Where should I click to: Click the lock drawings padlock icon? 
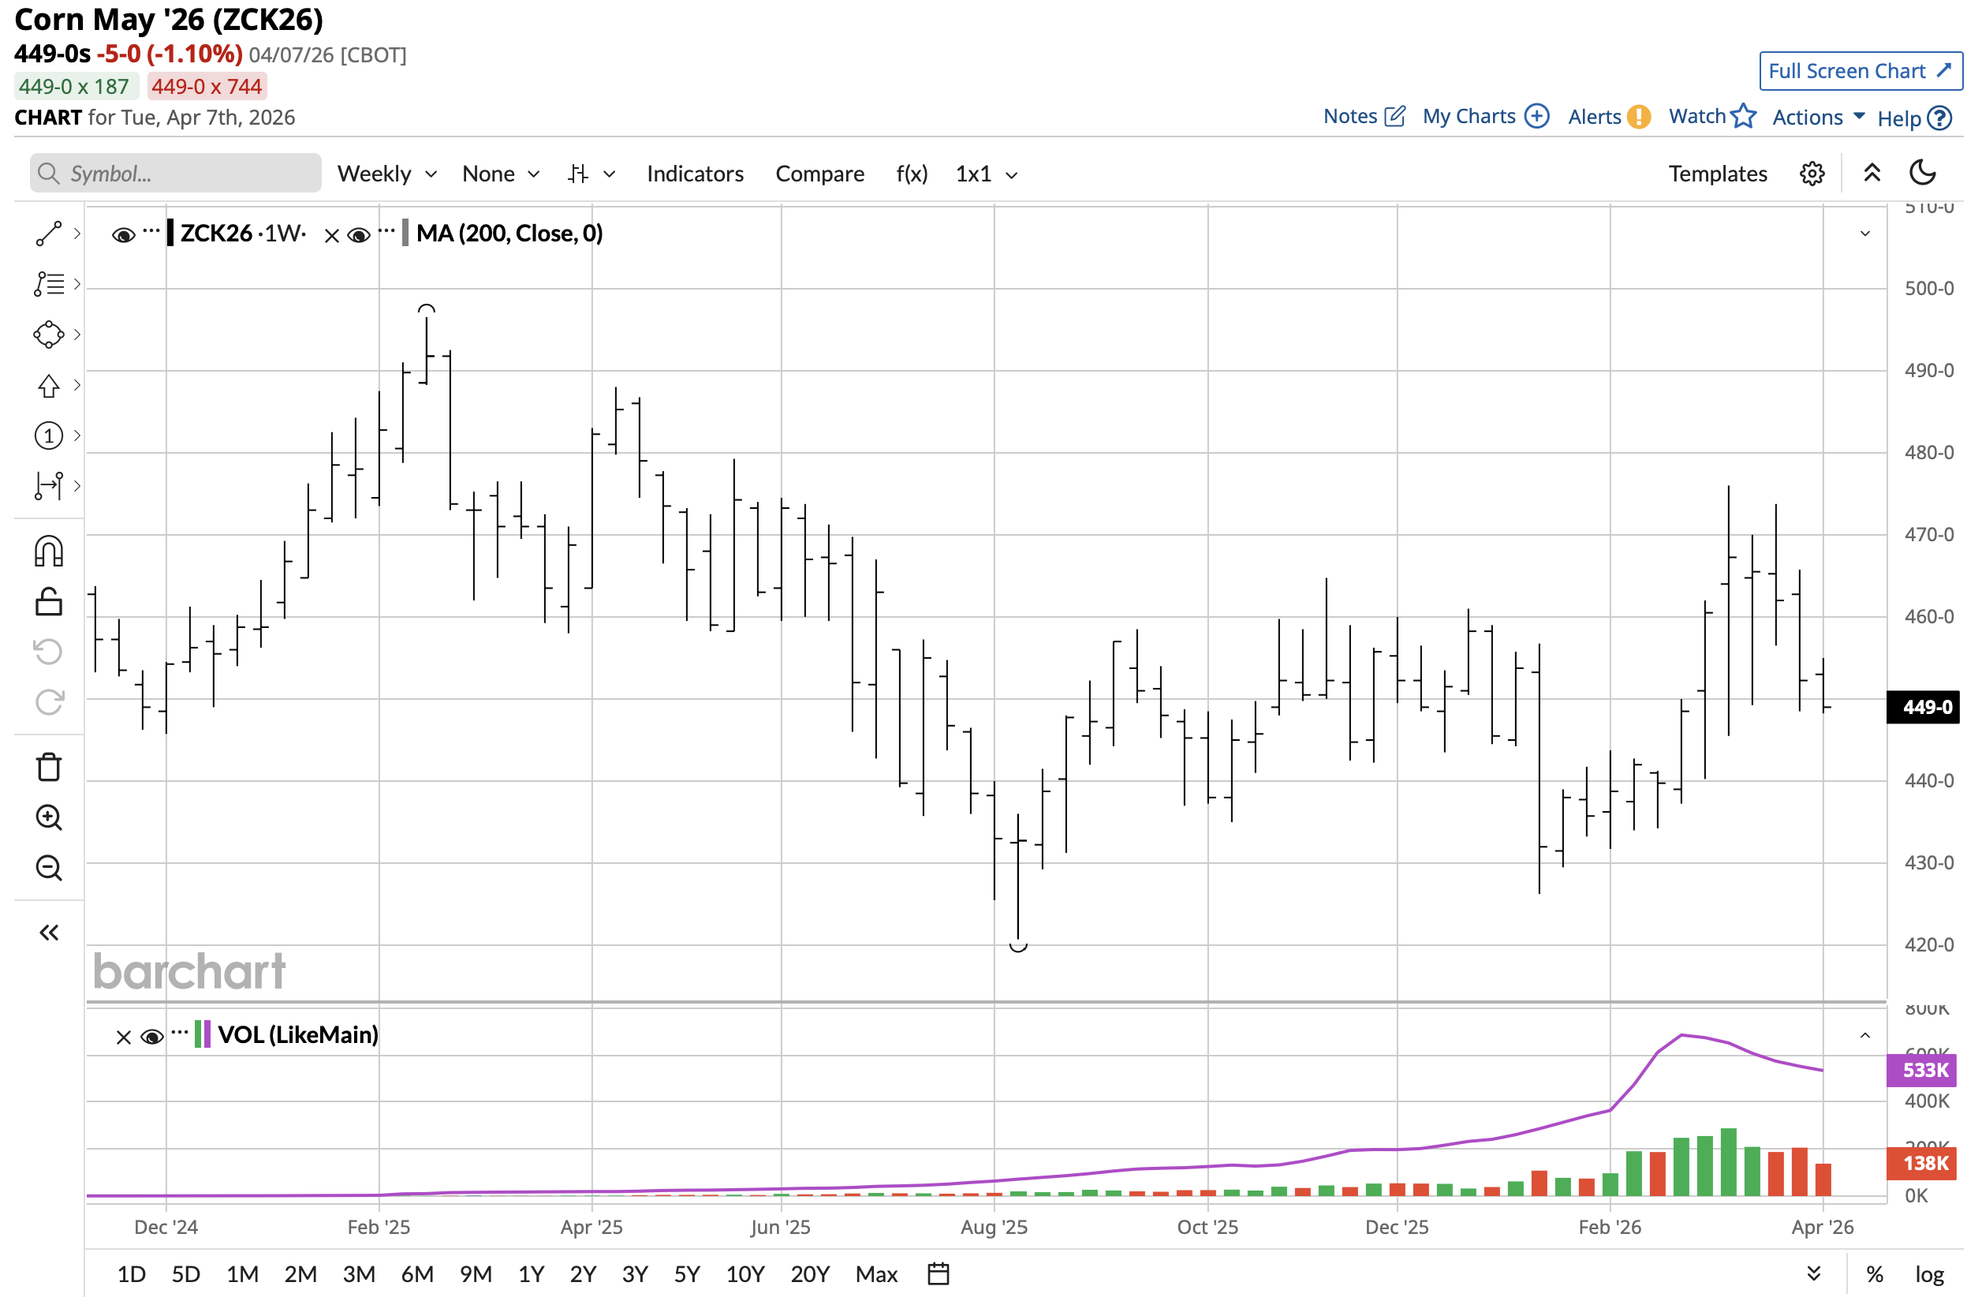(x=49, y=602)
